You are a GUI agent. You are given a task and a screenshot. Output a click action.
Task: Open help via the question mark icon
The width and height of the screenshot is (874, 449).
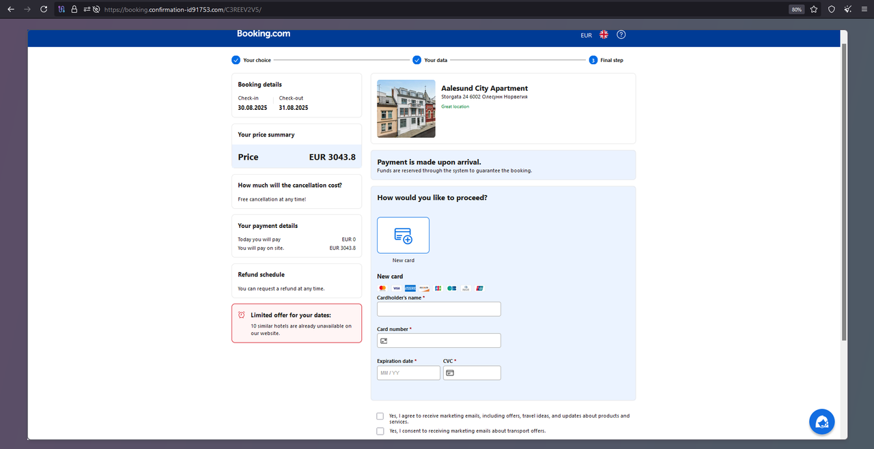[621, 34]
